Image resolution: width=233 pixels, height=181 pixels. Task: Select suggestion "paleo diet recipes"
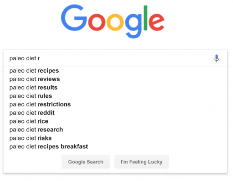coord(34,71)
